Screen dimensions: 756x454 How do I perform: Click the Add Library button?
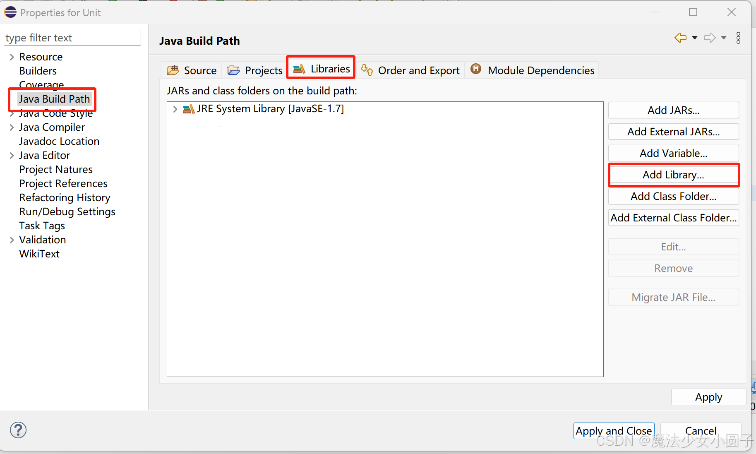[x=673, y=175]
